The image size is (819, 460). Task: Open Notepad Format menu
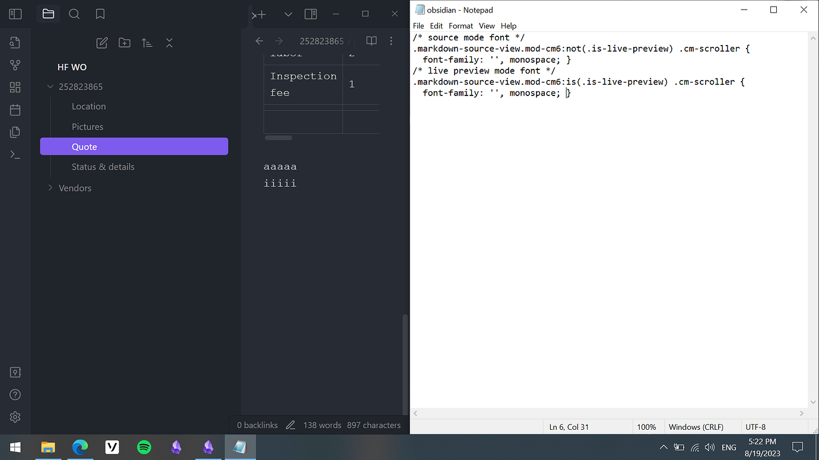click(x=461, y=26)
